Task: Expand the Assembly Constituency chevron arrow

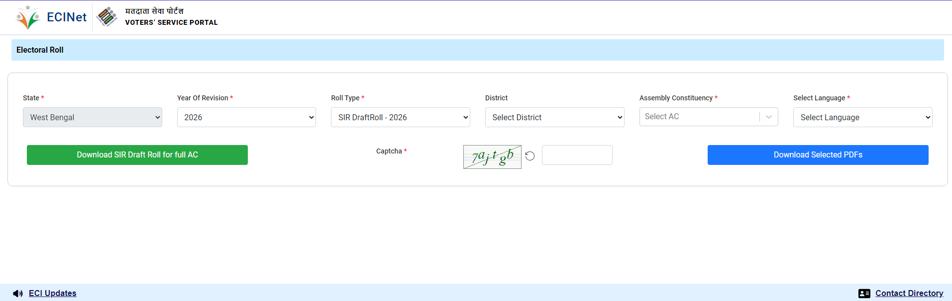Action: (x=769, y=117)
